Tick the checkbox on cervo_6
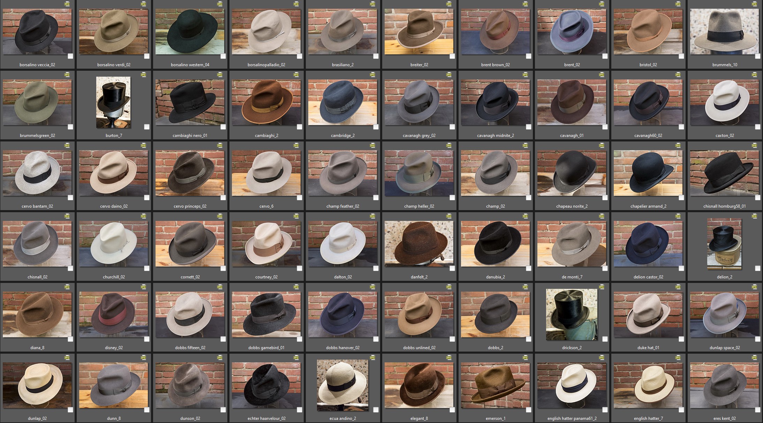763x423 pixels. coord(300,198)
